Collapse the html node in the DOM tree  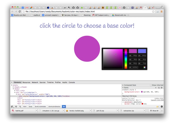(12, 85)
